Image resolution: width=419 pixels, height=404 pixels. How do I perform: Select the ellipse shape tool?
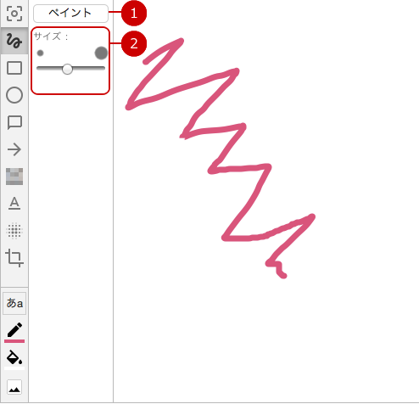pos(14,95)
